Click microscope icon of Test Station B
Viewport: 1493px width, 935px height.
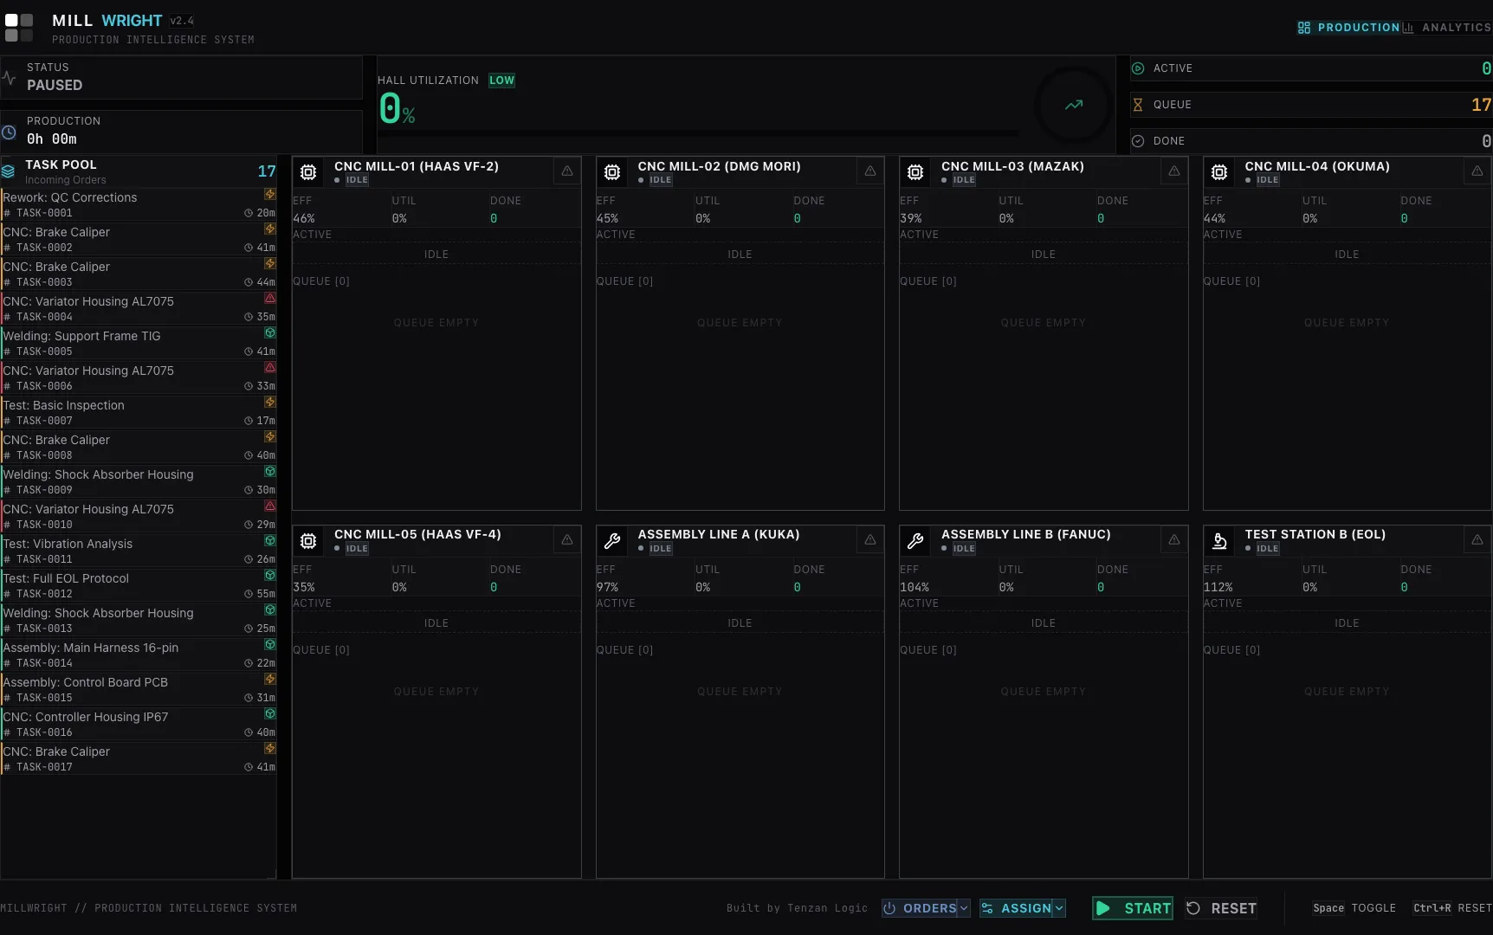pos(1219,541)
